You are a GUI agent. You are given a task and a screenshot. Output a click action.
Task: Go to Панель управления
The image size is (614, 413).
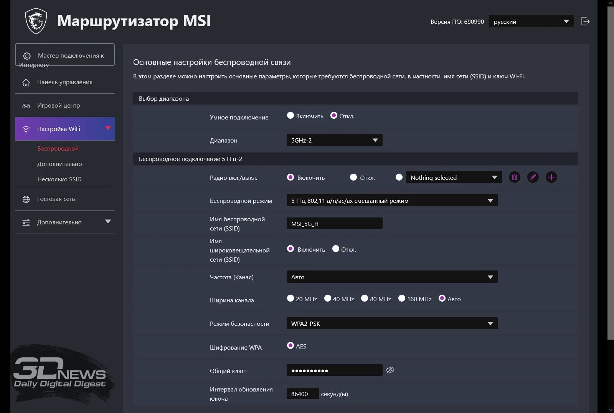[65, 82]
